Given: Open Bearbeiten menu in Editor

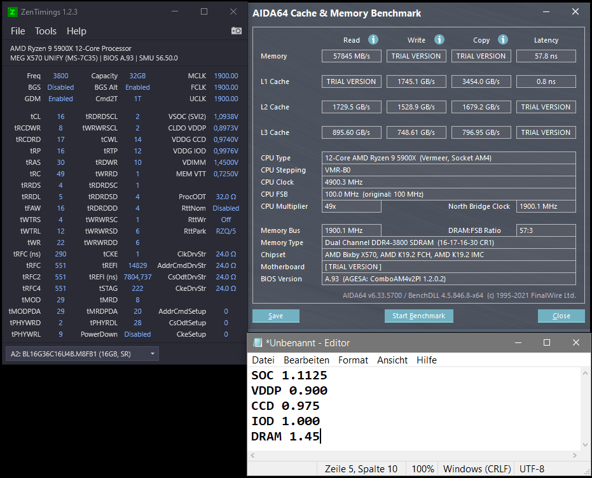Looking at the screenshot, I should [306, 360].
